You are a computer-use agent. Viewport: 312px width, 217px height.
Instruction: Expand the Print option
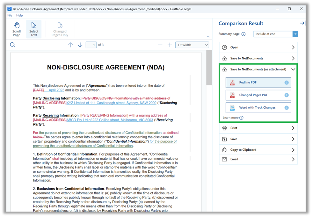pos(258,128)
